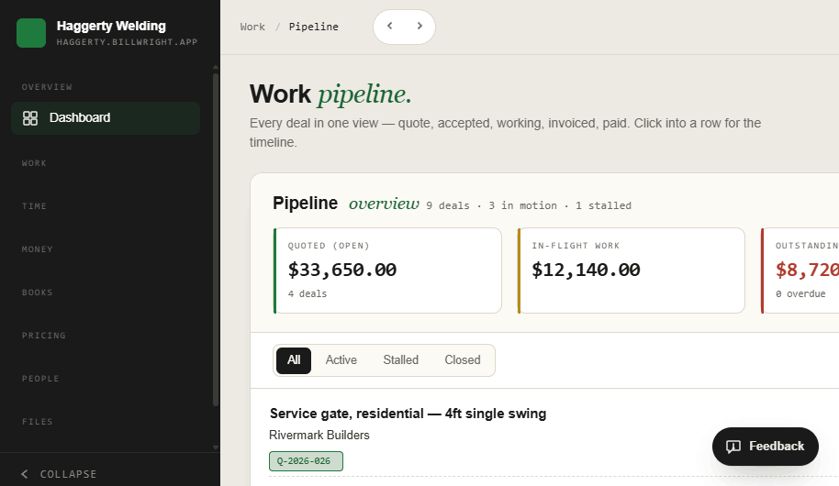839x486 pixels.
Task: Click sidebar scroll down arrow
Action: tap(216, 447)
